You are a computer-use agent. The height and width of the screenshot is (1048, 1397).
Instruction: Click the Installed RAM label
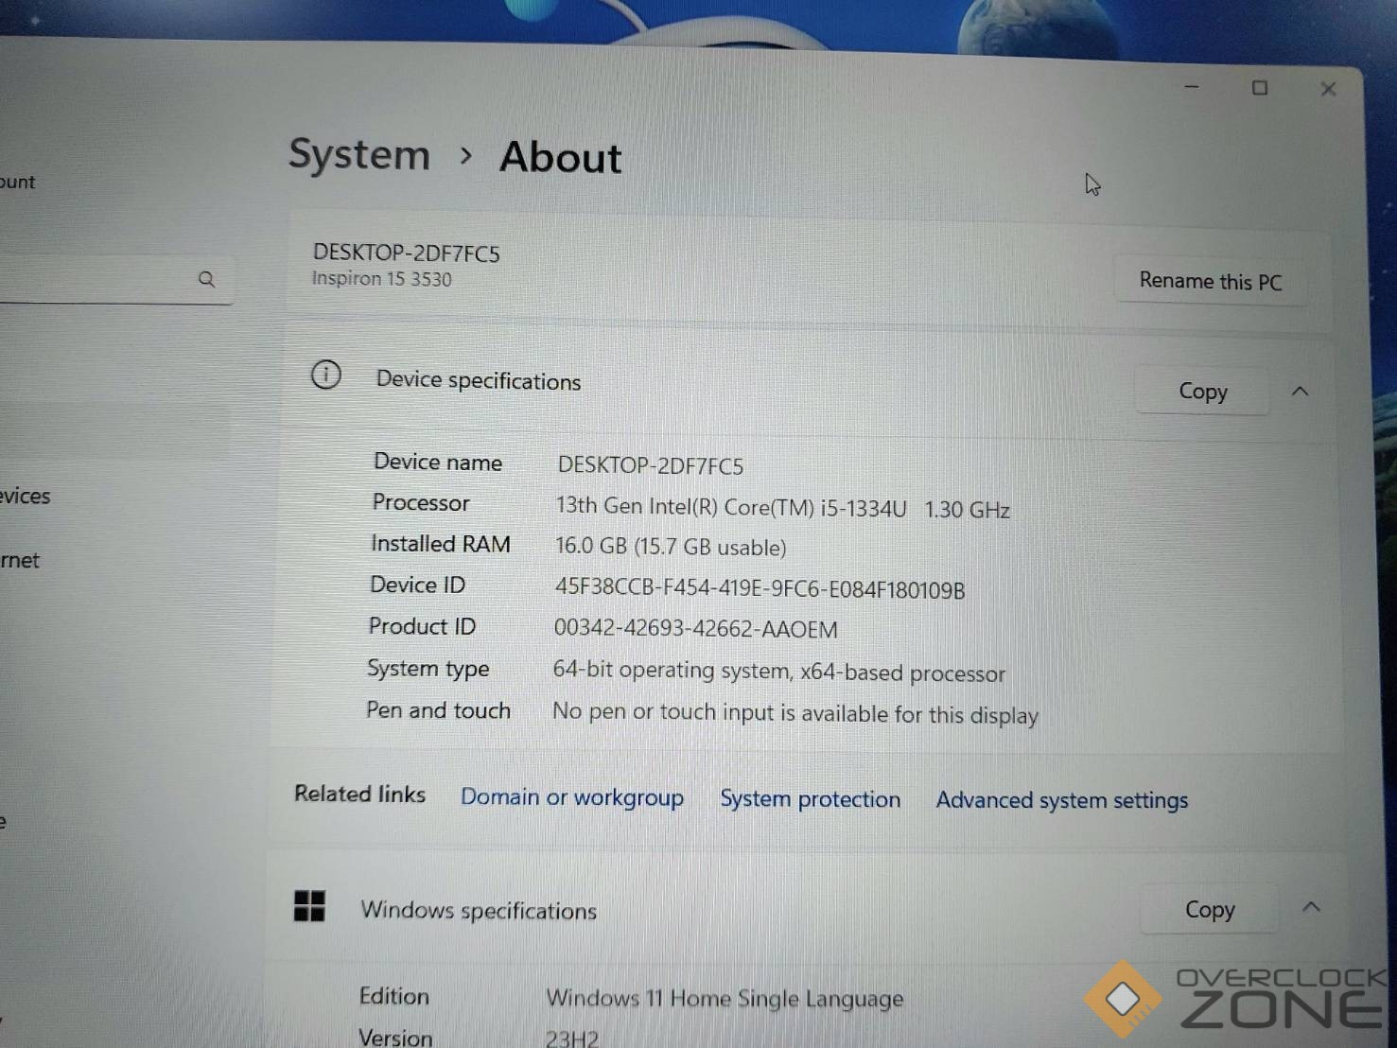click(x=441, y=543)
